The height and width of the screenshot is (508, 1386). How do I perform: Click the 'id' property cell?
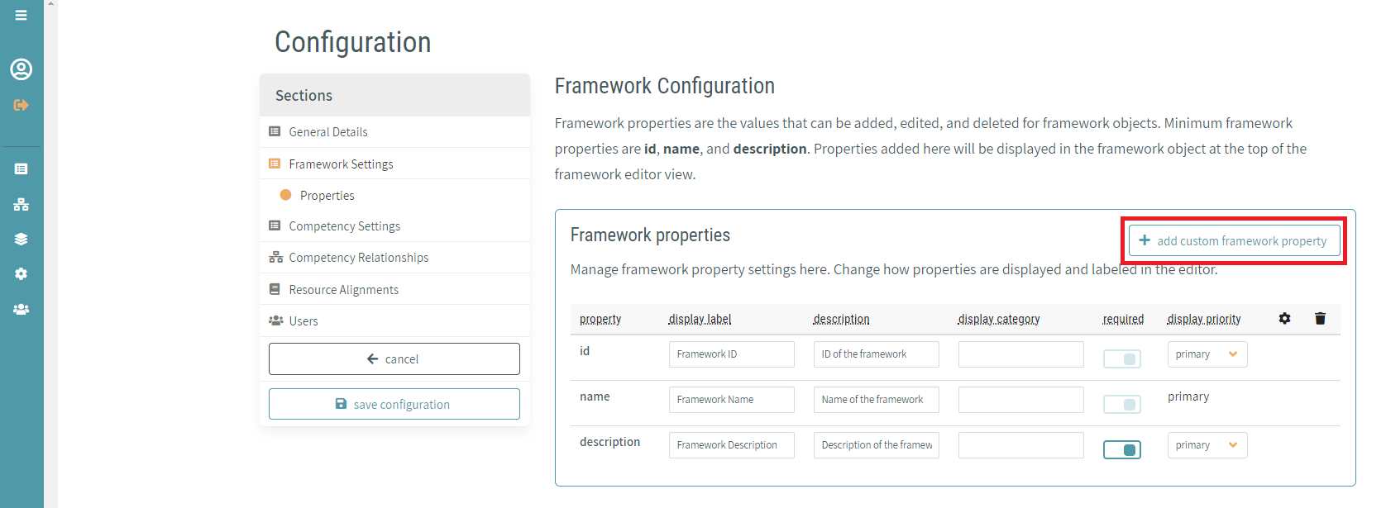tap(585, 351)
